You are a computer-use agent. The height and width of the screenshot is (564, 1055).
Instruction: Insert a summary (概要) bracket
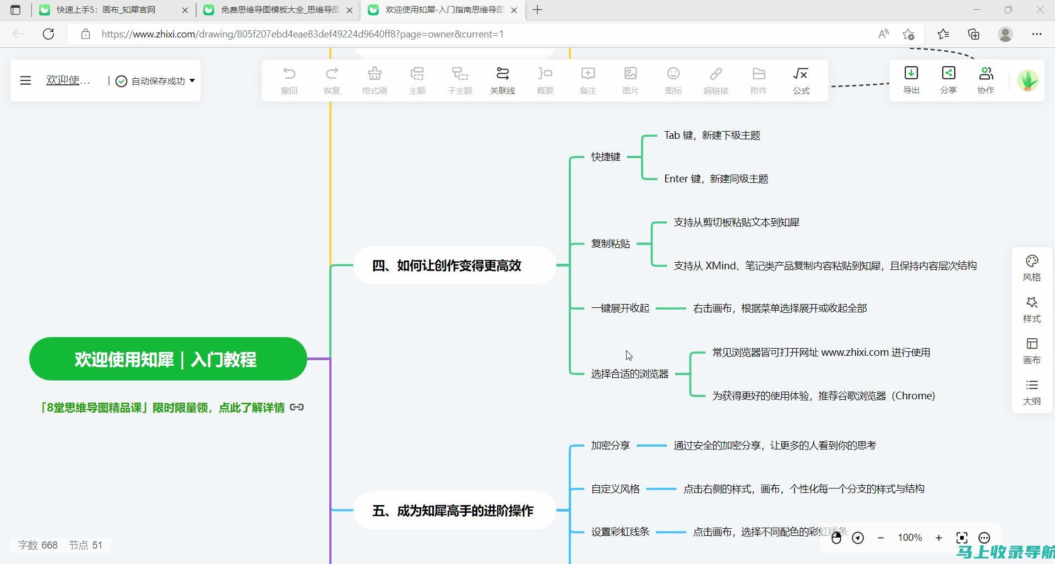(545, 80)
